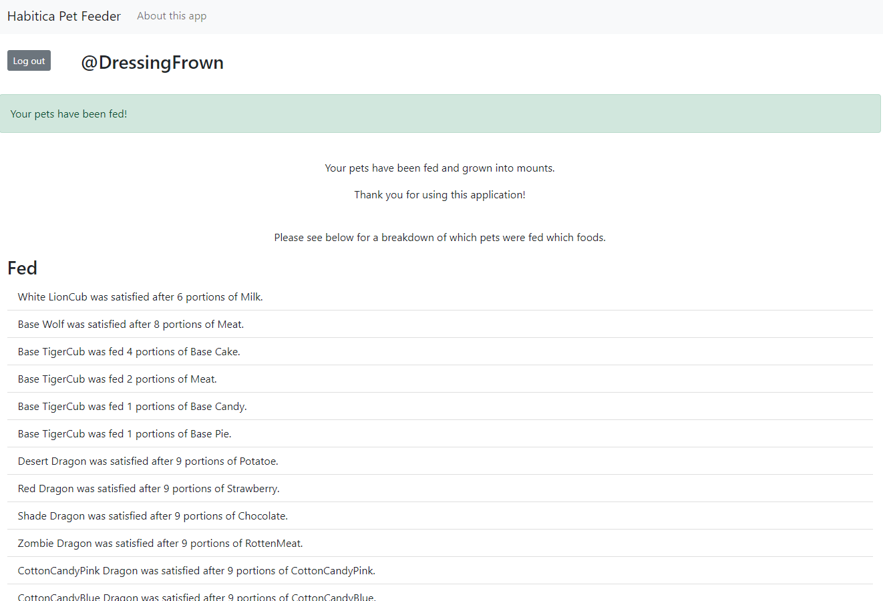This screenshot has height=601, width=883.
Task: Click the Habitica Pet Feeder brand title
Action: pyautogui.click(x=64, y=16)
